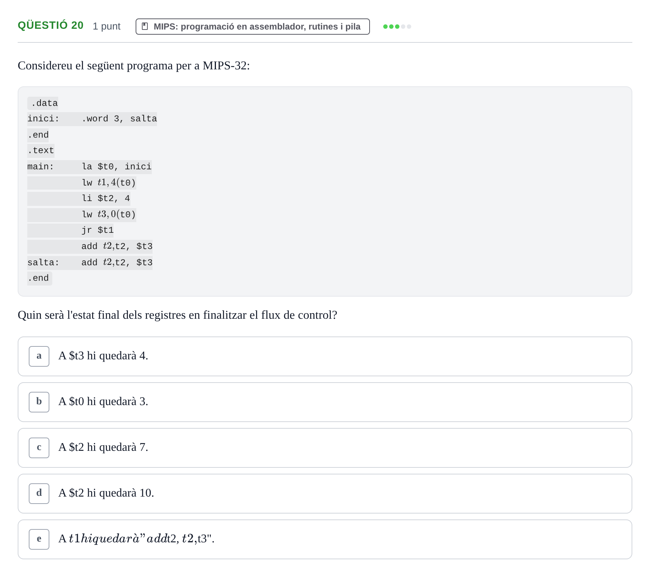Click the '.data' directive line
This screenshot has width=650, height=577.
pyautogui.click(x=43, y=103)
